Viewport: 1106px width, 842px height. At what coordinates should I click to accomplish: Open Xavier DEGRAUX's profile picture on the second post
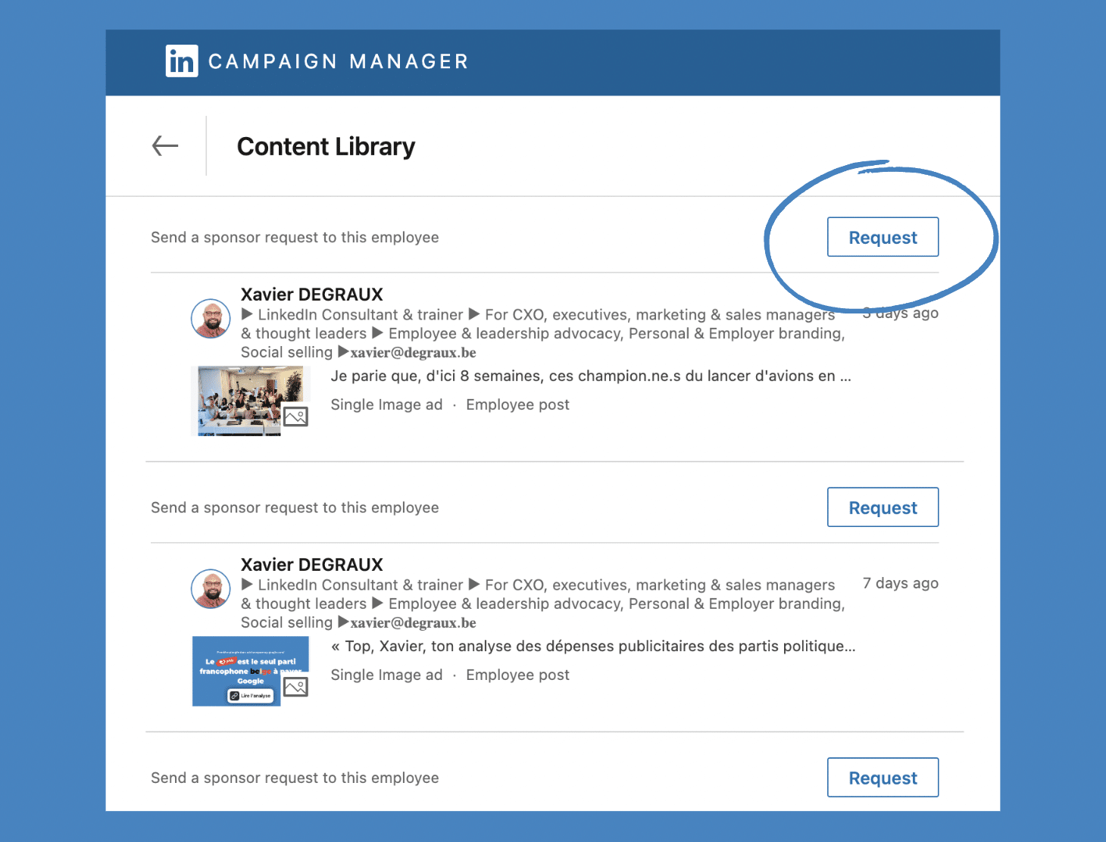coord(210,590)
